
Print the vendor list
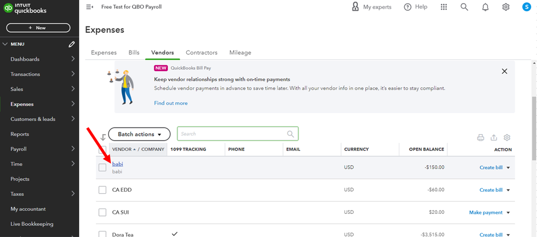point(481,137)
